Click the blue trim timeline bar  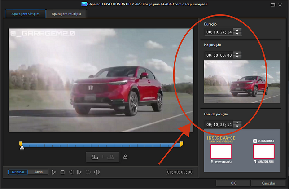(x=101, y=145)
